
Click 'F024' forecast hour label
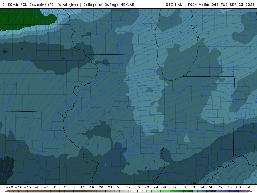[x=192, y=5]
